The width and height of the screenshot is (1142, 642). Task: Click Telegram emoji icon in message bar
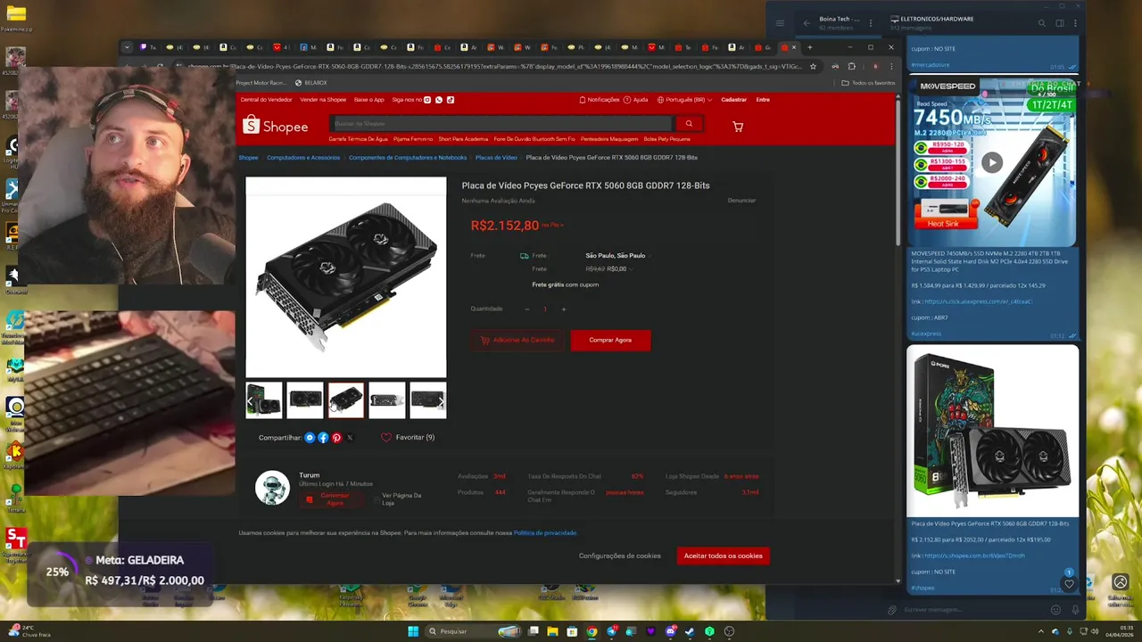[1055, 610]
